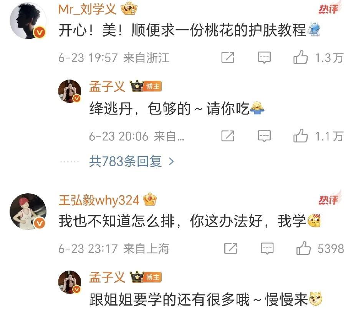The width and height of the screenshot is (356, 309).
Task: Tap 博主 badge beside first 孟子义 reply
Action: 152,86
